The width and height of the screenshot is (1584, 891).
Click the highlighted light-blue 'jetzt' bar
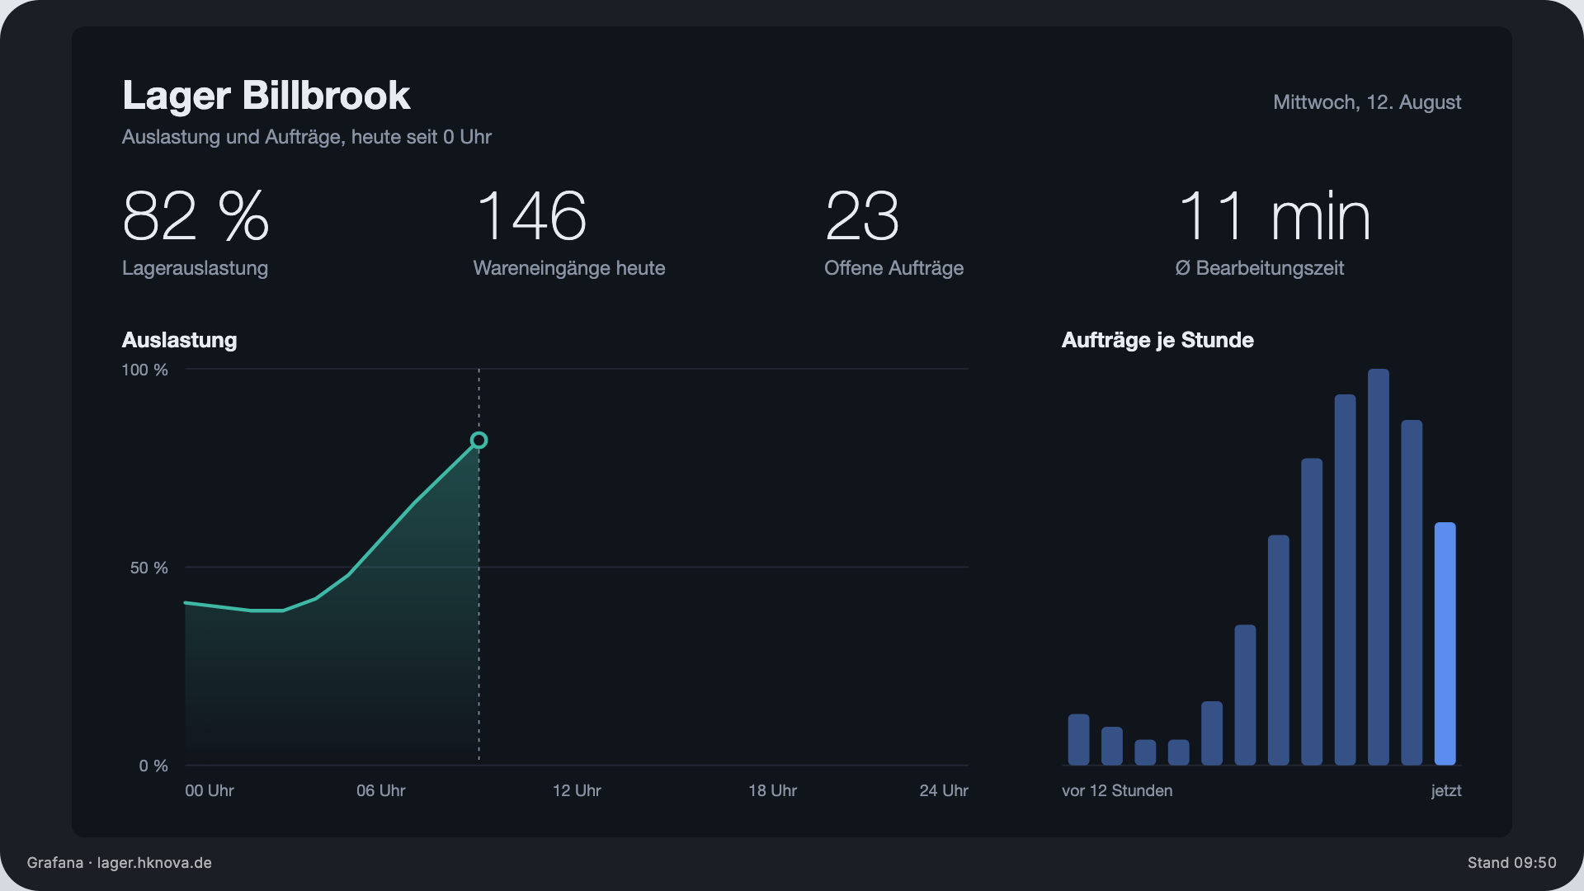1445,643
